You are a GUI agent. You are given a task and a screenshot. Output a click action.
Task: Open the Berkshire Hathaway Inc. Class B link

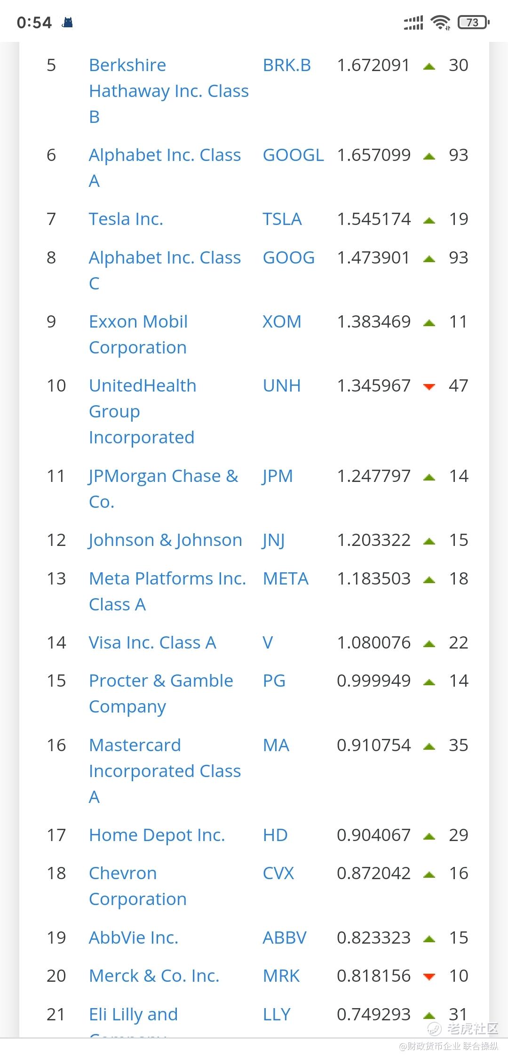coord(169,91)
